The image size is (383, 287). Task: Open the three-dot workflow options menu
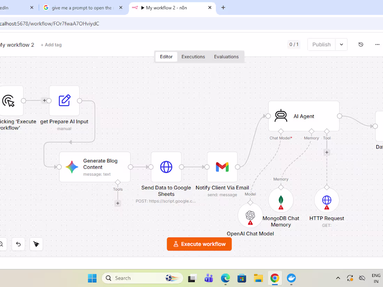377,45
